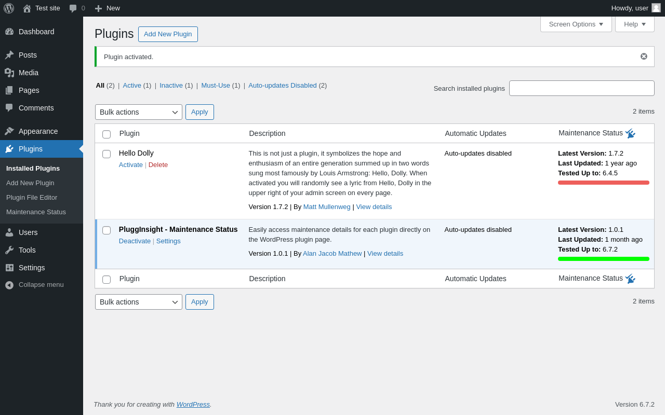Click the user avatar in admin bar
Viewport: 665px width, 415px height.
click(656, 8)
